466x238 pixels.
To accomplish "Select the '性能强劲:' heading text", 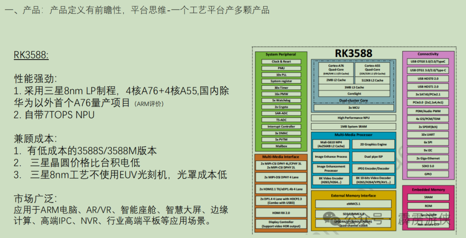I will click(35, 78).
